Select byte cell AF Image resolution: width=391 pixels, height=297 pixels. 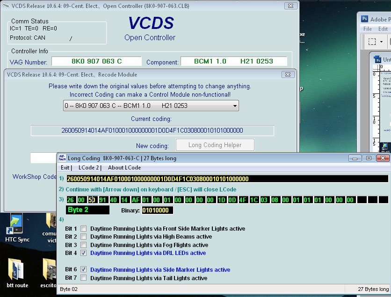tap(136, 200)
